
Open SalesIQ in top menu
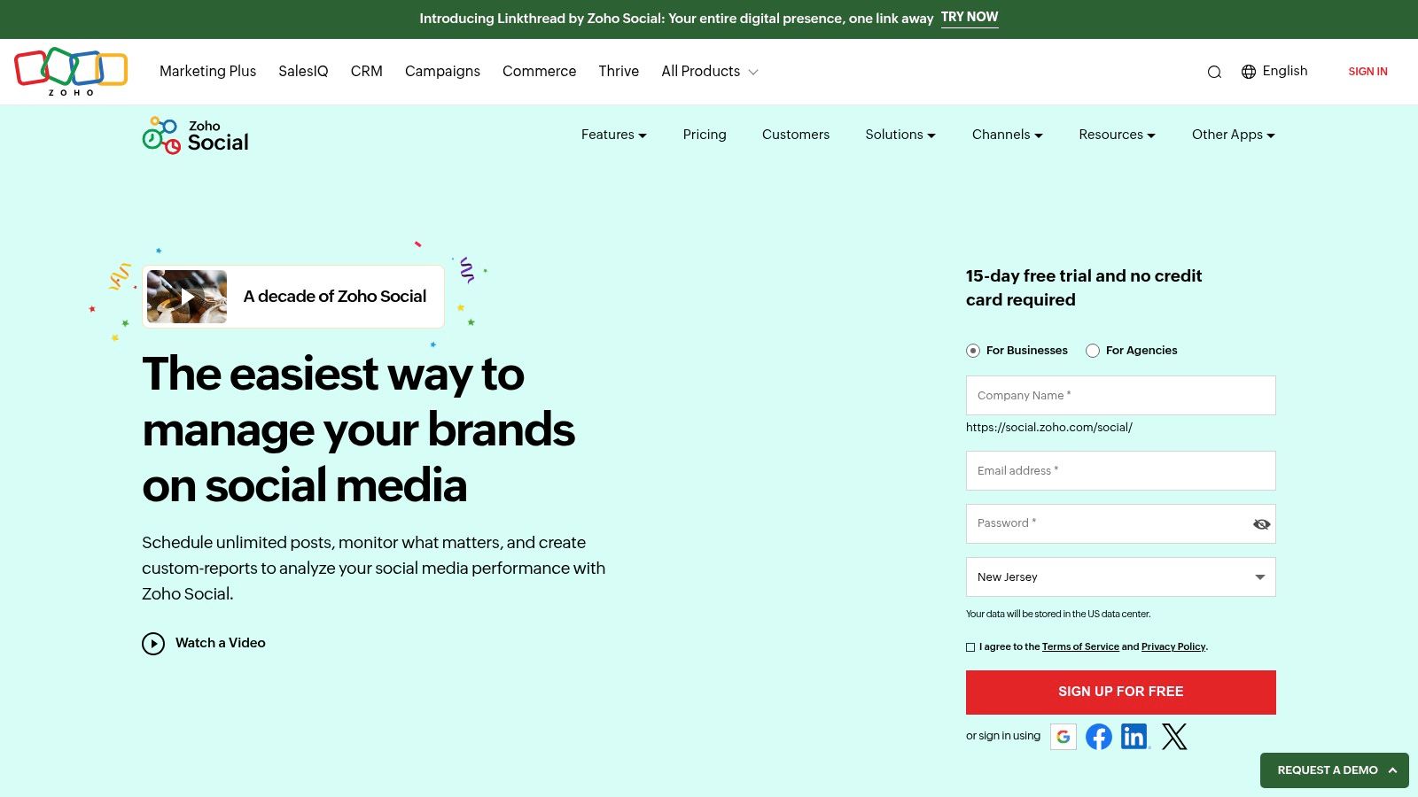(303, 72)
